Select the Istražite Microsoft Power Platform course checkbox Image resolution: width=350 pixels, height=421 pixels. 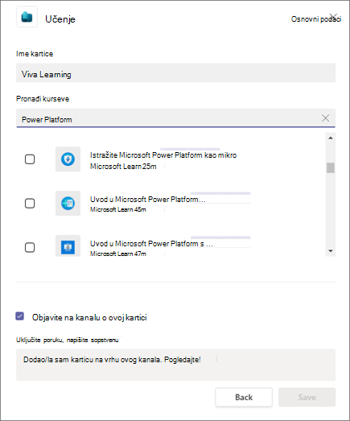(x=30, y=159)
